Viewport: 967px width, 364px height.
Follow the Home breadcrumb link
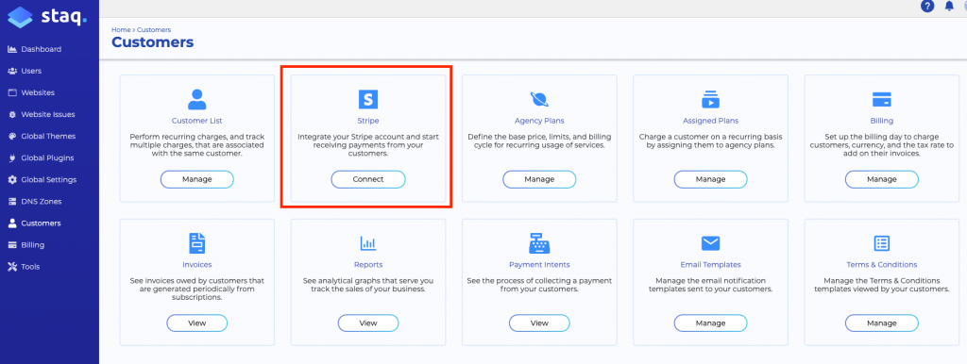pyautogui.click(x=120, y=29)
